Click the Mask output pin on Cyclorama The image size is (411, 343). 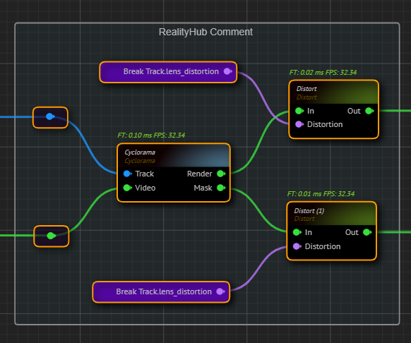click(221, 188)
